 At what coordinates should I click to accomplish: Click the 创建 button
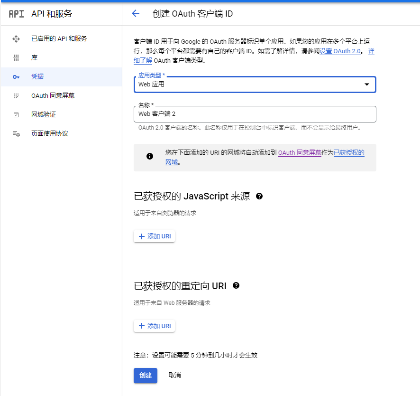tap(146, 375)
